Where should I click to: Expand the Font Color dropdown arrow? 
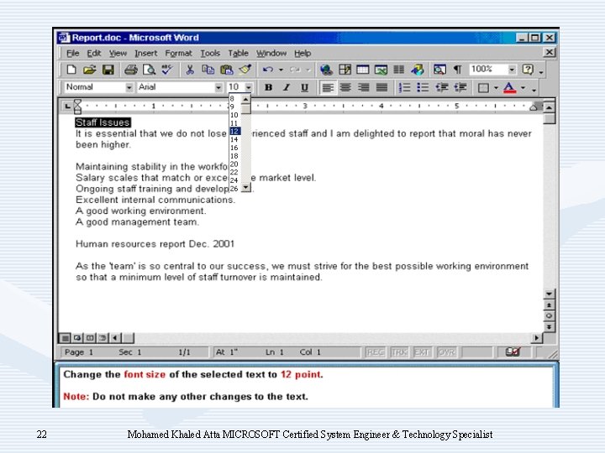523,88
